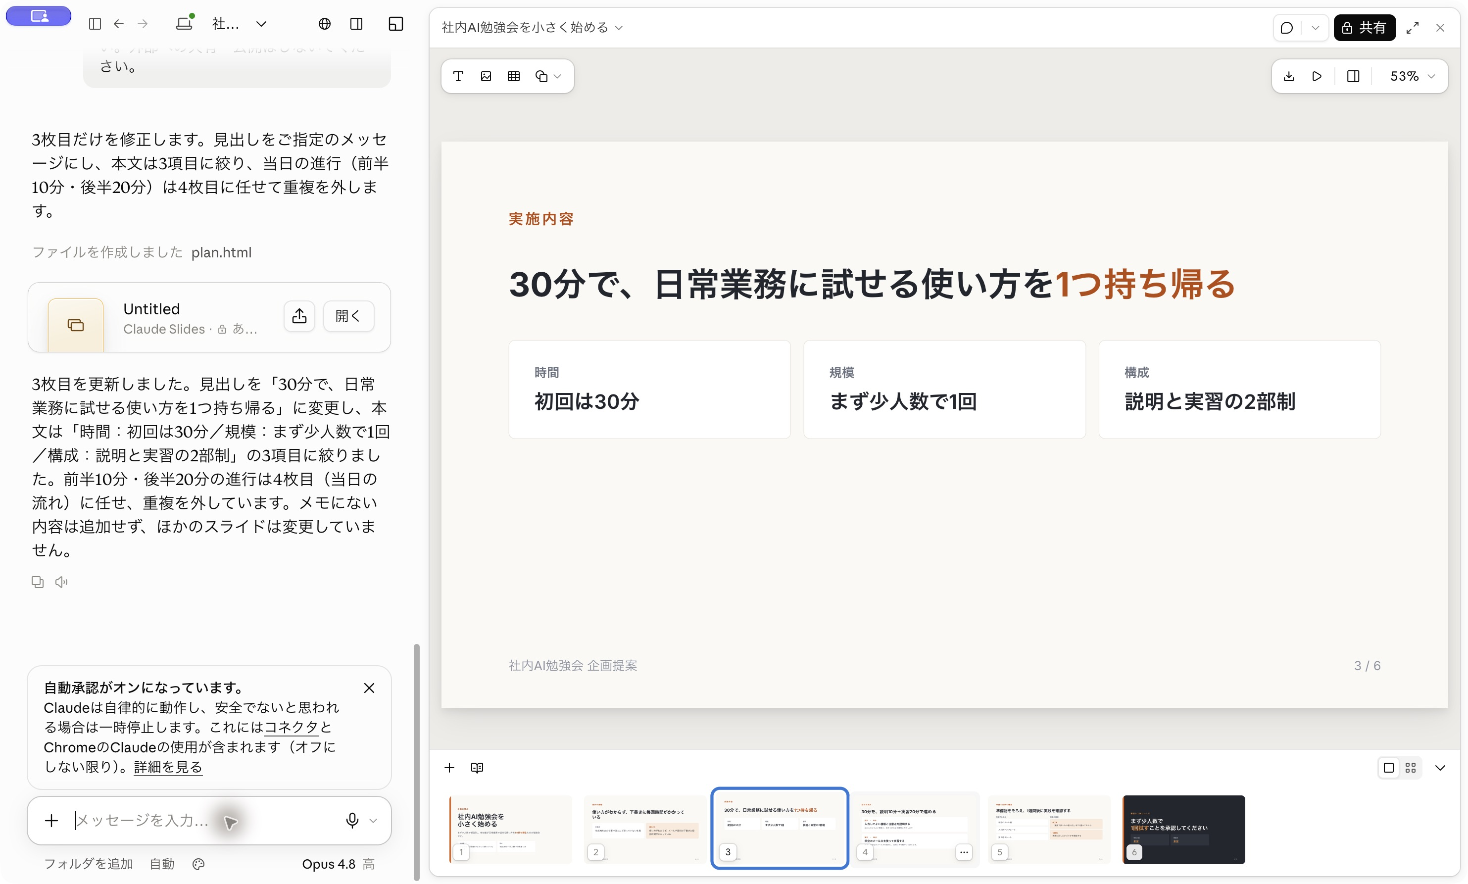Toggle the side panel layout icon in viewer toolbar
Screen dimensions: 1468x884
point(1353,76)
